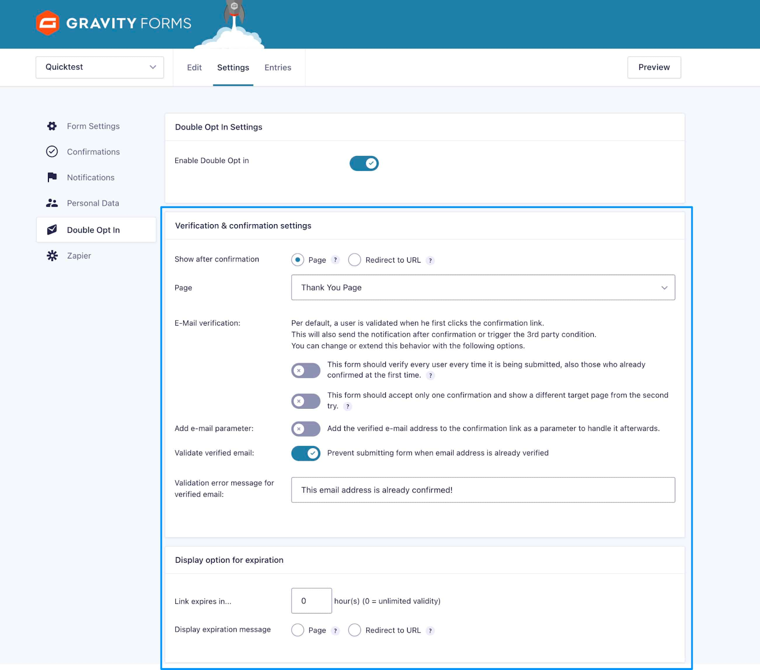Open Double Opt In settings in sidebar
Screen dimensions: 760x670
(x=96, y=230)
